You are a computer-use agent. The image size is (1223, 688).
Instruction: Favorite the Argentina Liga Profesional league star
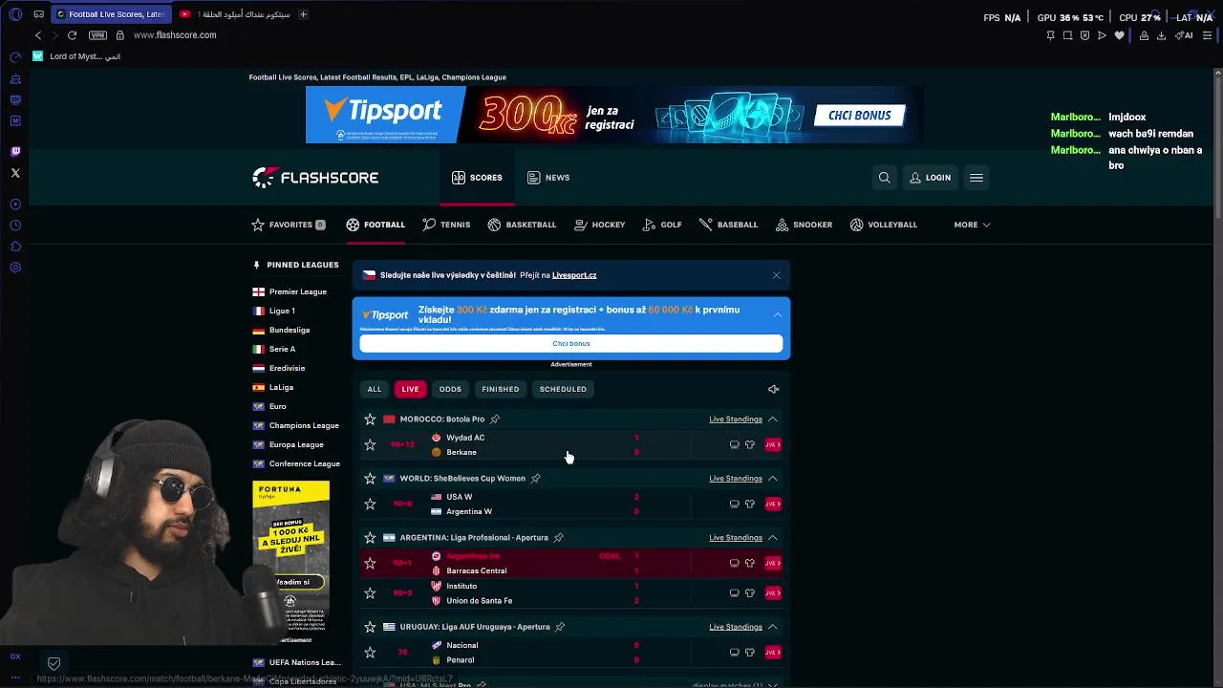coord(370,538)
